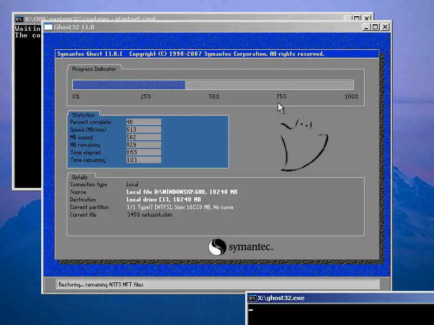Click the 50% mark label
The width and height of the screenshot is (434, 325).
(x=214, y=96)
